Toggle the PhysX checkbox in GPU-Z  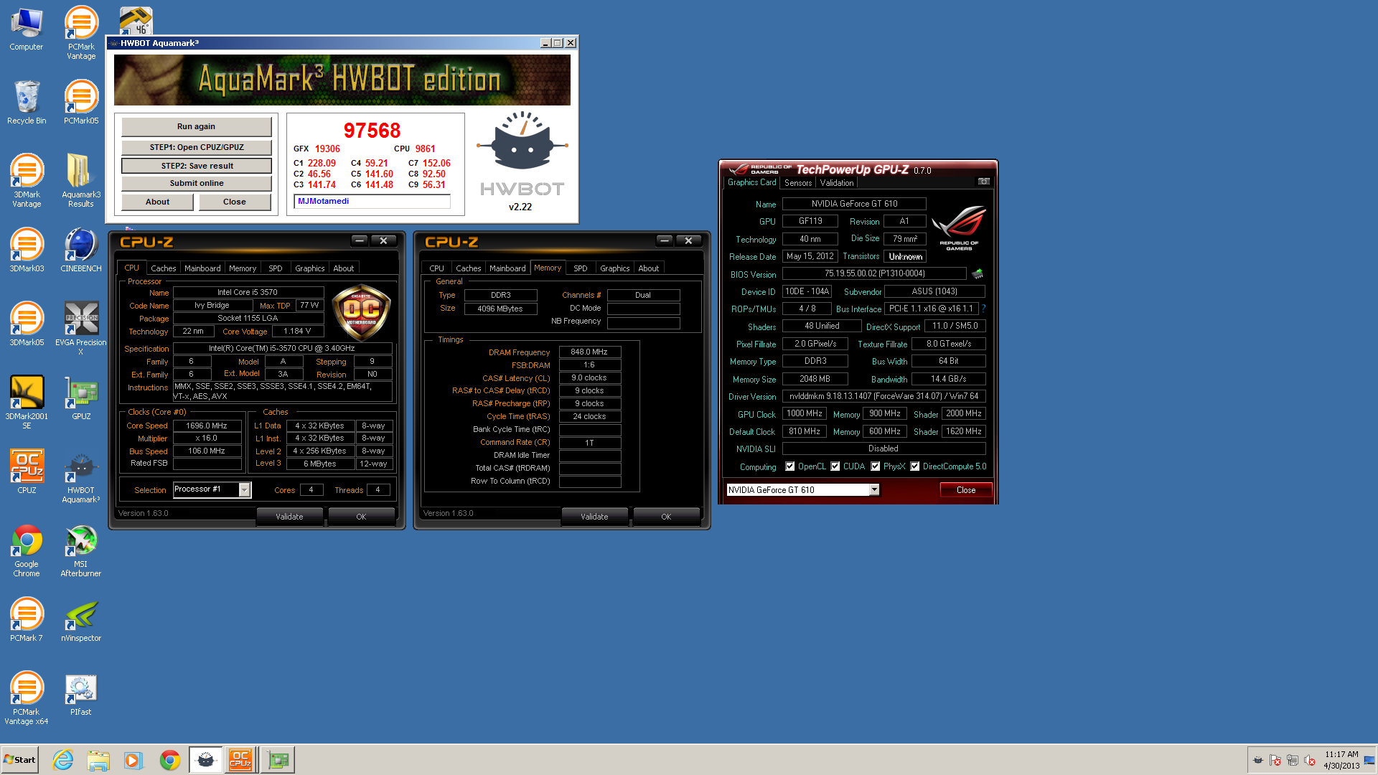point(876,466)
